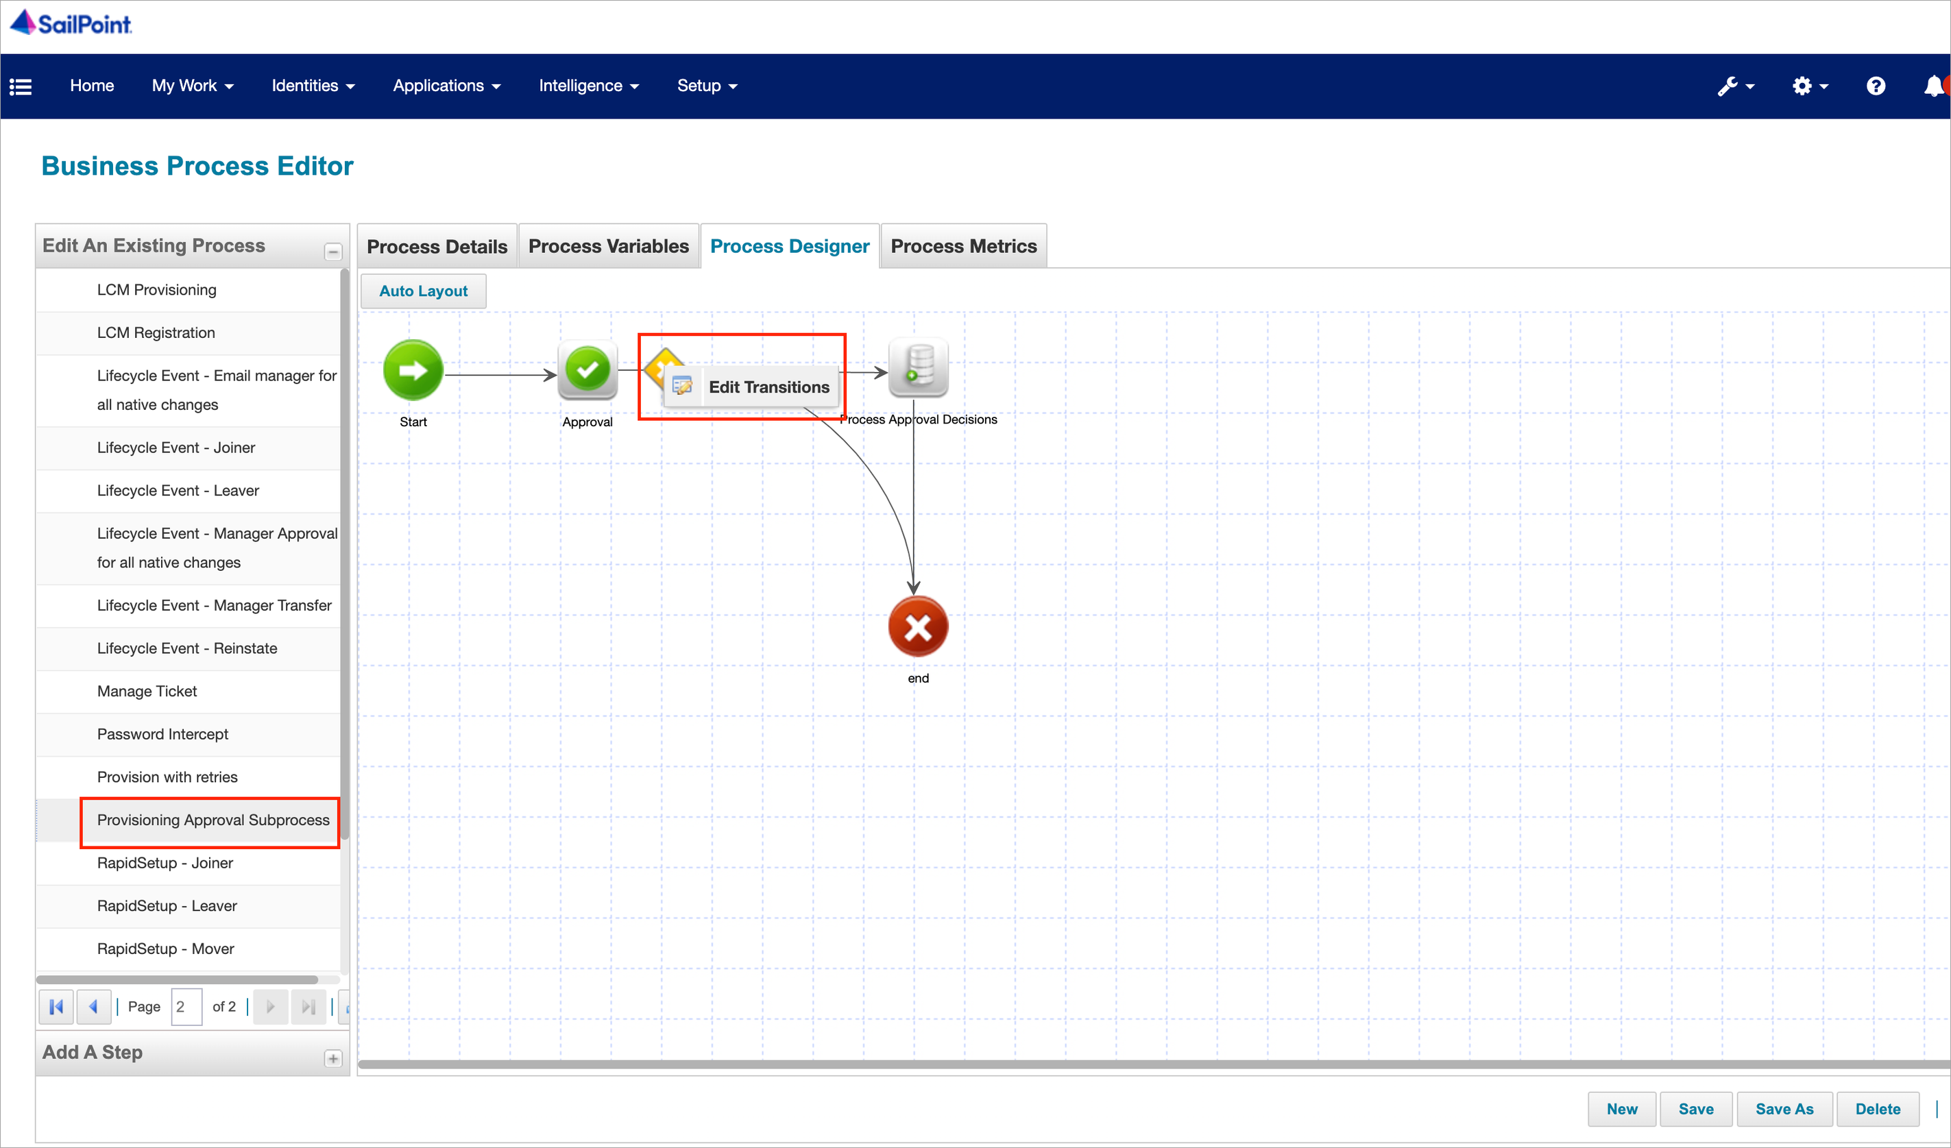Viewport: 1951px width, 1148px height.
Task: Open the My Work dropdown menu
Action: 192,86
